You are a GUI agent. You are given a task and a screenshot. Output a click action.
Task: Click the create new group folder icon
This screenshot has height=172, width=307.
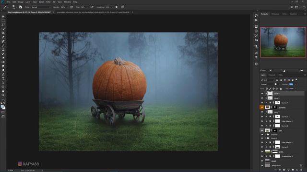293,170
